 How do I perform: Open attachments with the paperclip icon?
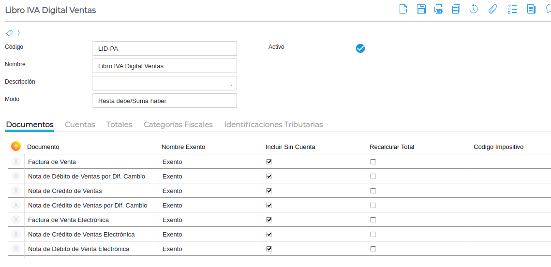click(492, 9)
